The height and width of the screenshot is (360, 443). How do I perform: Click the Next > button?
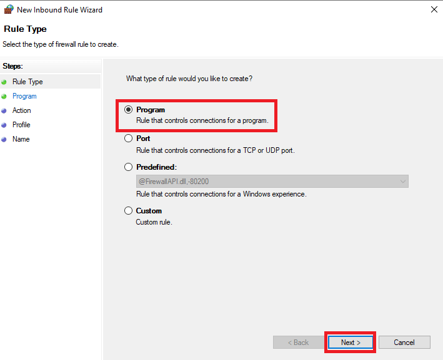[x=351, y=343]
